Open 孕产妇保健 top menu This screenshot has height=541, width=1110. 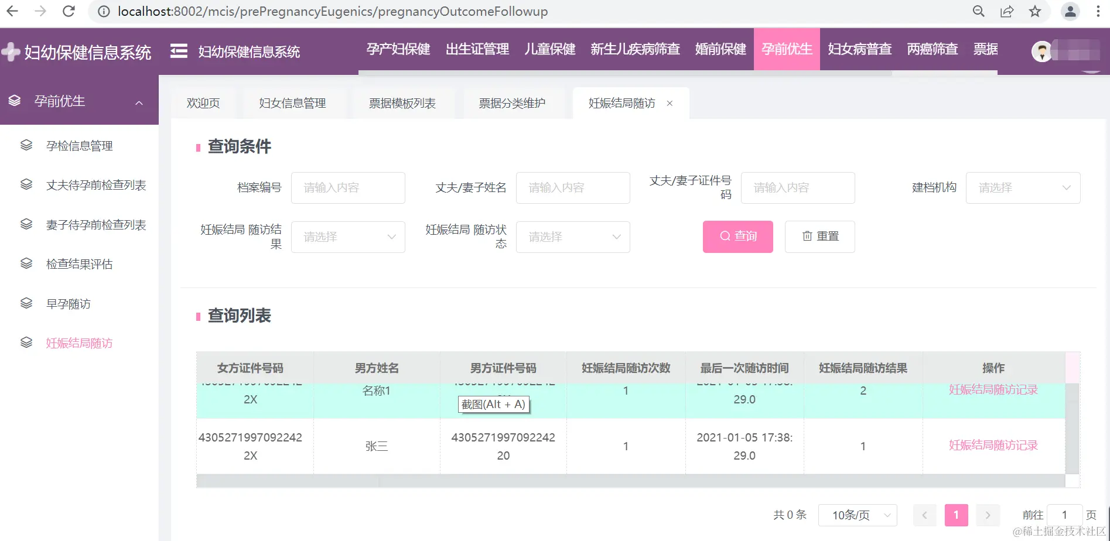[x=398, y=49]
